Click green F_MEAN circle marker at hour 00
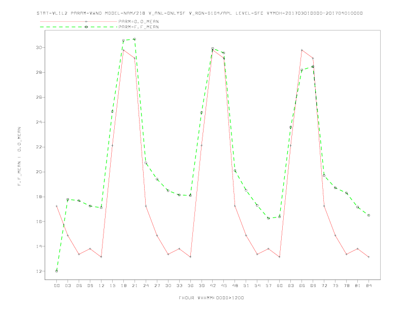The width and height of the screenshot is (402, 311). coord(57,271)
